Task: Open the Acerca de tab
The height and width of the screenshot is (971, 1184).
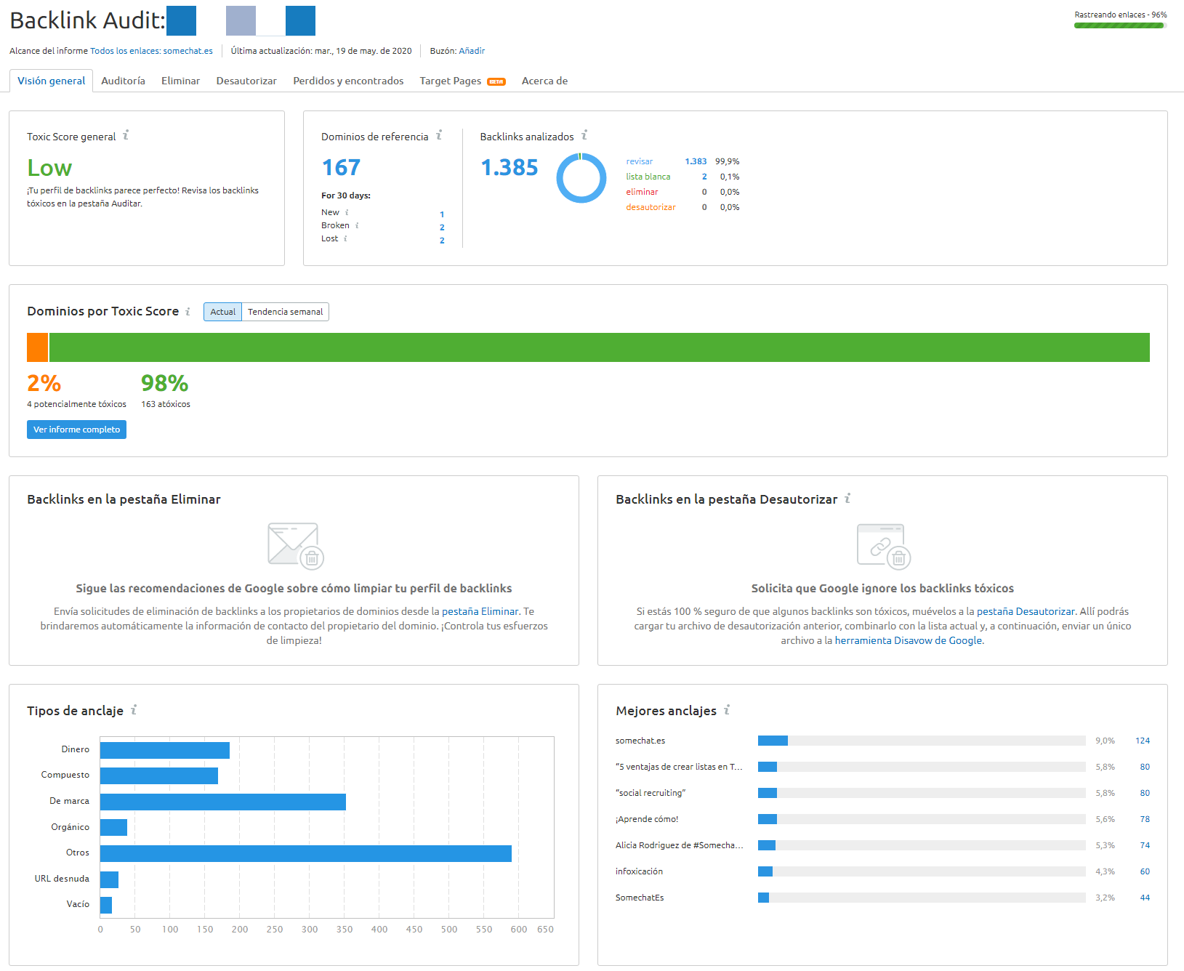Action: pyautogui.click(x=545, y=81)
